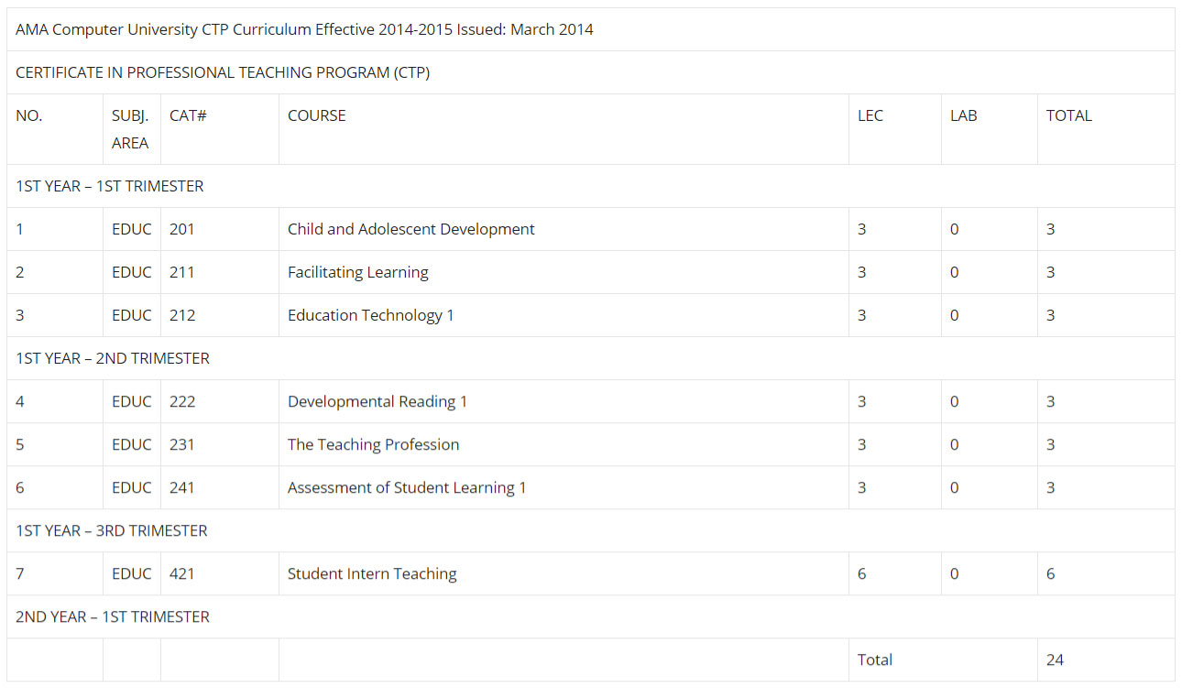Click row number 4 in NO. column
Image resolution: width=1182 pixels, height=688 pixels.
(20, 401)
